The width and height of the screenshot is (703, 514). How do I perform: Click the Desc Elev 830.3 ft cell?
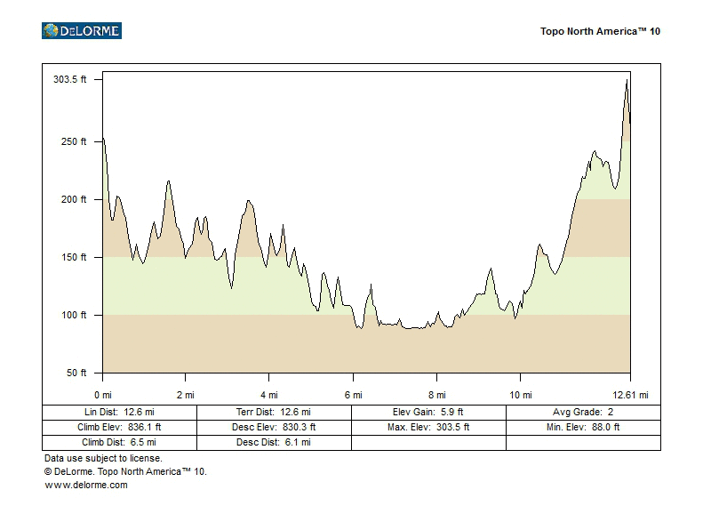pyautogui.click(x=274, y=427)
